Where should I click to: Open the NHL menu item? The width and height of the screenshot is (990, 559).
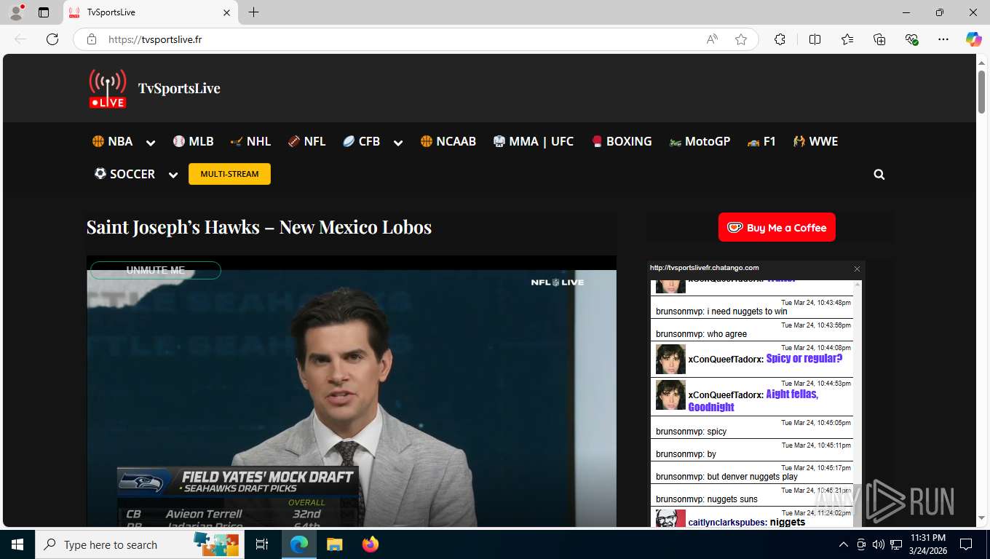point(250,141)
